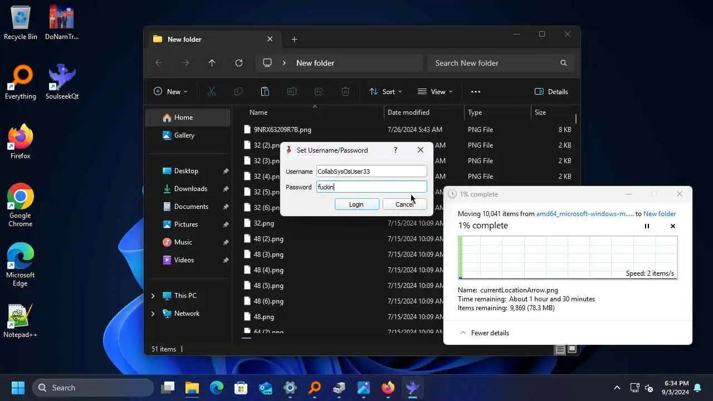Open the View dropdown menu
Viewport: 713px width, 401px height.
435,92
